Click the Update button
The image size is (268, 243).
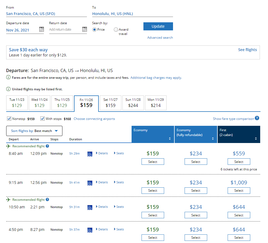coord(158,26)
